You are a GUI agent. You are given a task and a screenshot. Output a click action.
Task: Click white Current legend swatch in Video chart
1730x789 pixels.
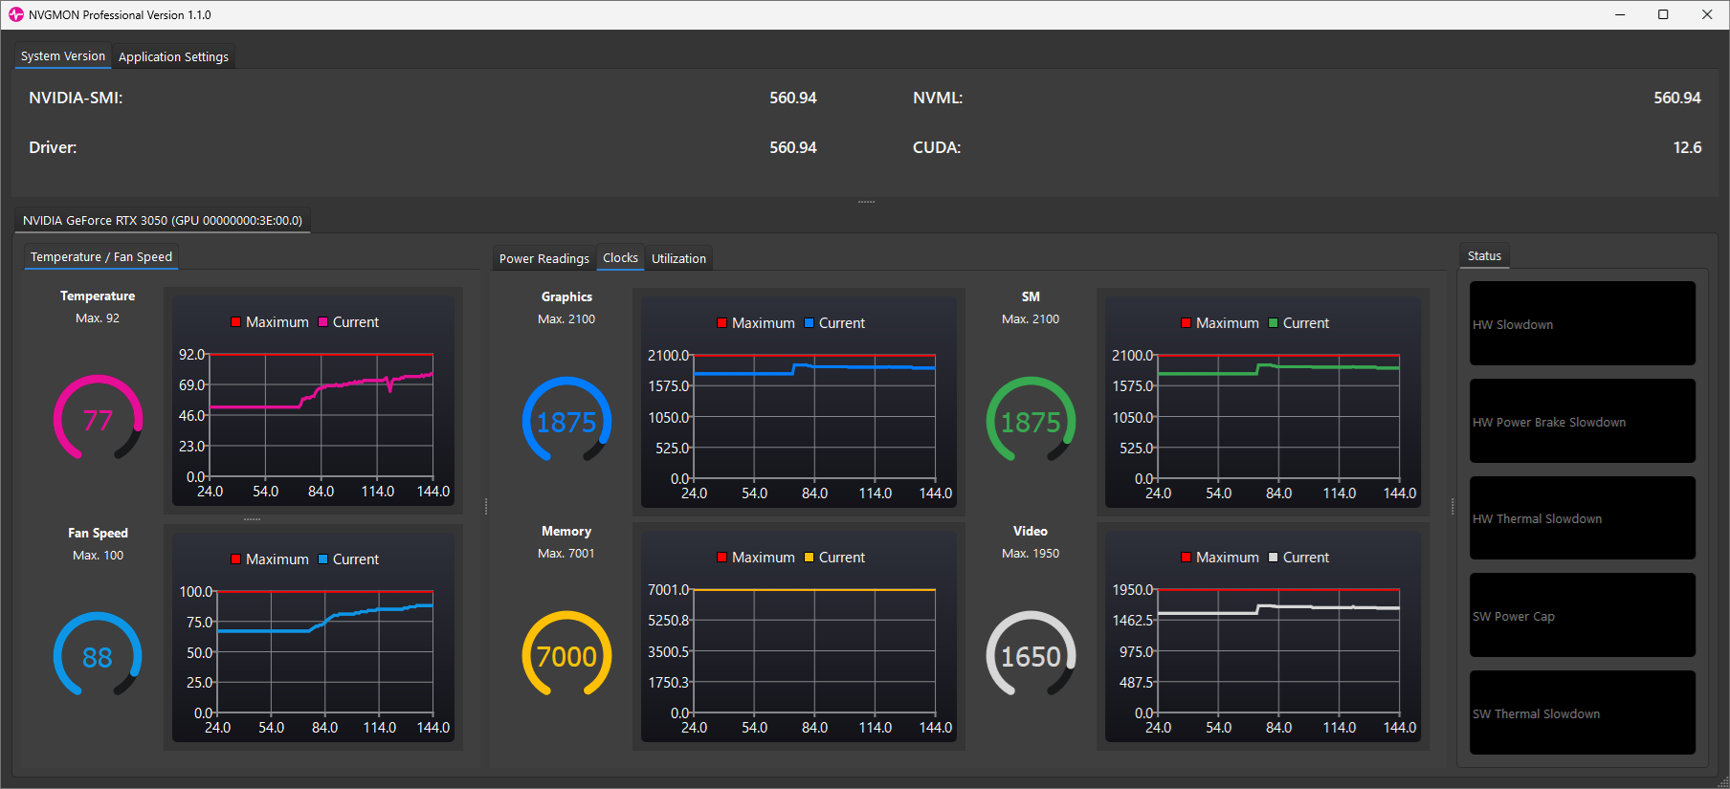tap(1273, 558)
